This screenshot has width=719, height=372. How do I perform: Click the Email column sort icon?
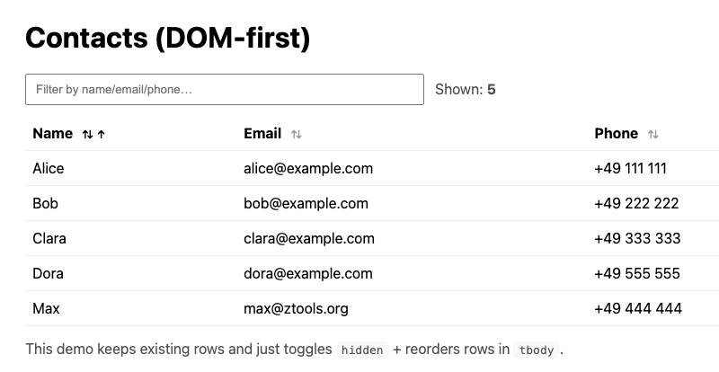(x=297, y=134)
